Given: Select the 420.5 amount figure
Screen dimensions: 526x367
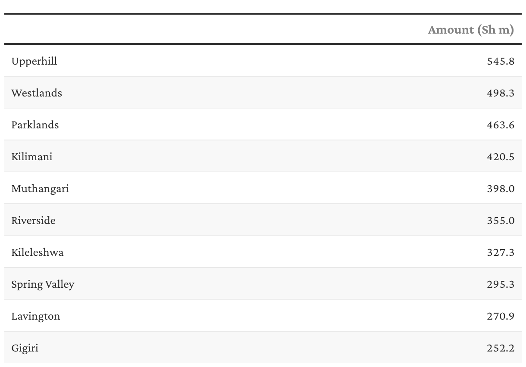Looking at the screenshot, I should pyautogui.click(x=501, y=157).
